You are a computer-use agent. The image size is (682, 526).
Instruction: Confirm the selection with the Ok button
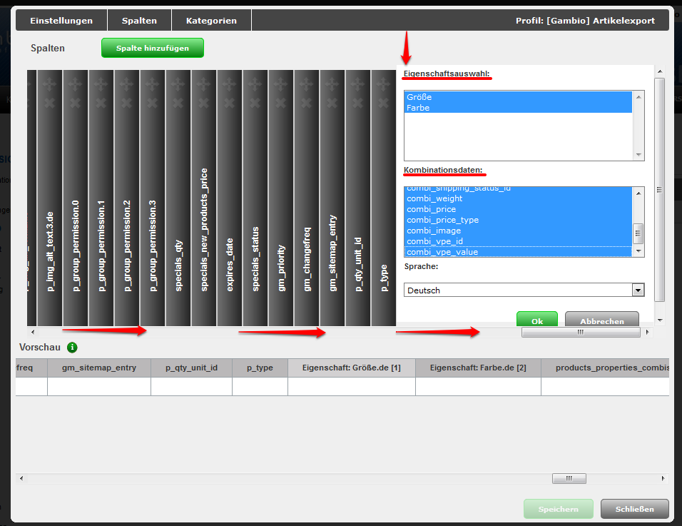click(x=536, y=321)
